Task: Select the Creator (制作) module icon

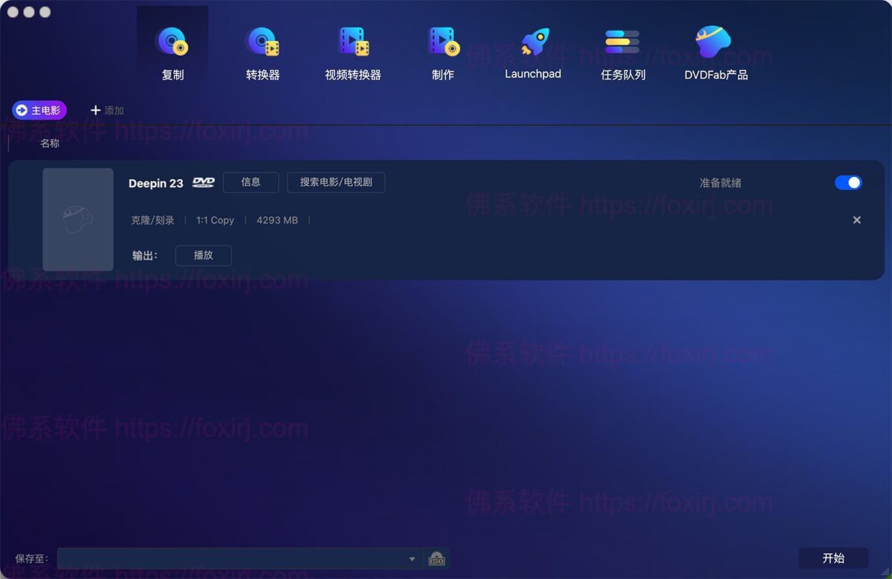Action: tap(443, 43)
